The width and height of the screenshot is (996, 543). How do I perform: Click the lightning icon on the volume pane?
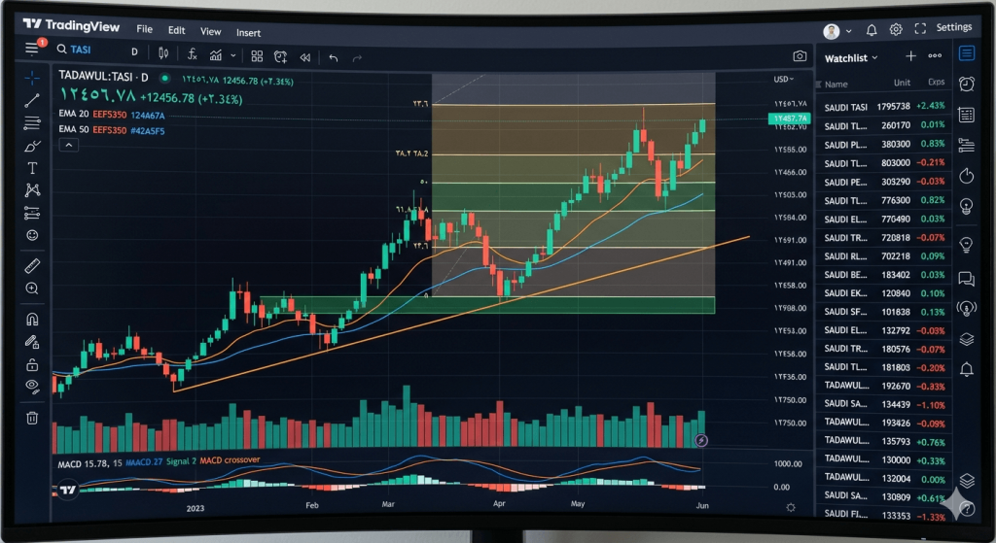[x=701, y=440]
